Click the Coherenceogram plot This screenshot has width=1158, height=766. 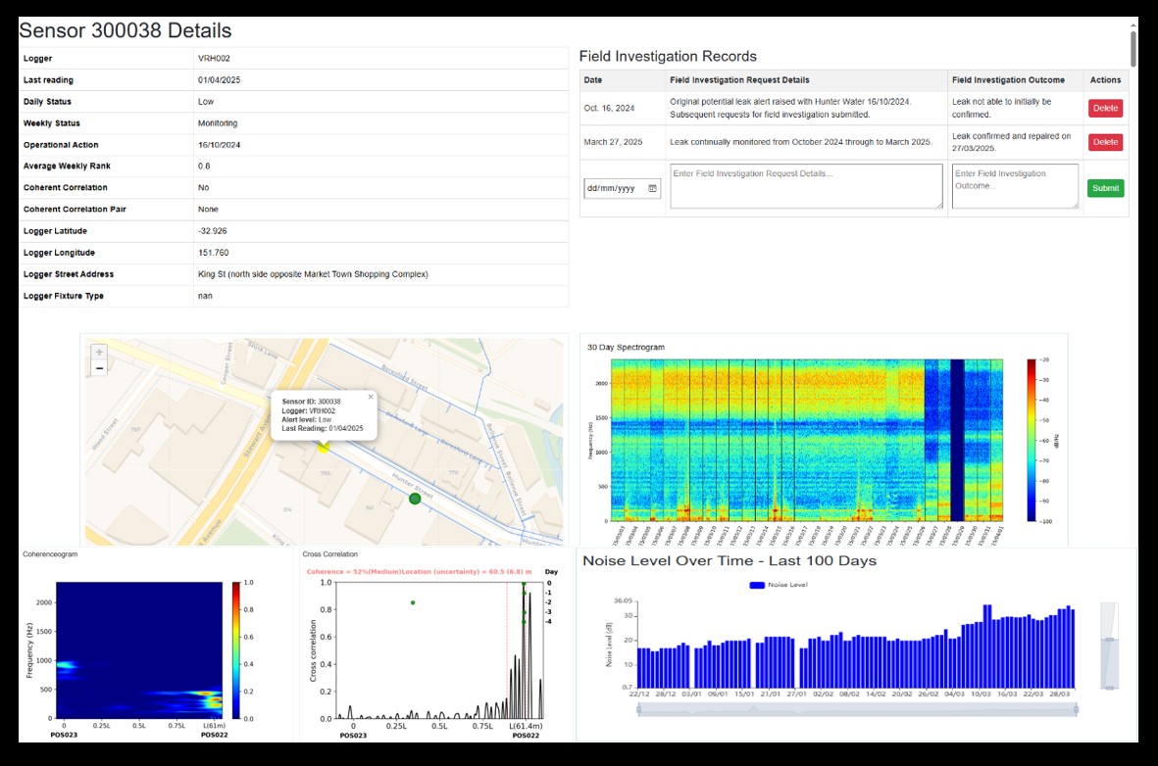point(139,650)
